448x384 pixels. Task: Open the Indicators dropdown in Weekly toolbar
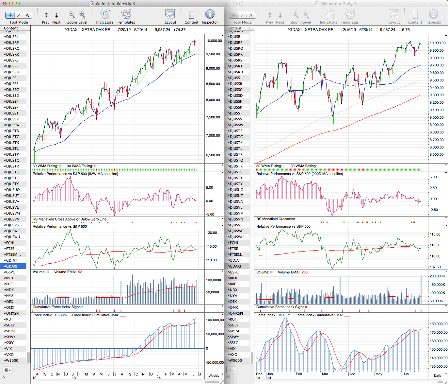(104, 15)
